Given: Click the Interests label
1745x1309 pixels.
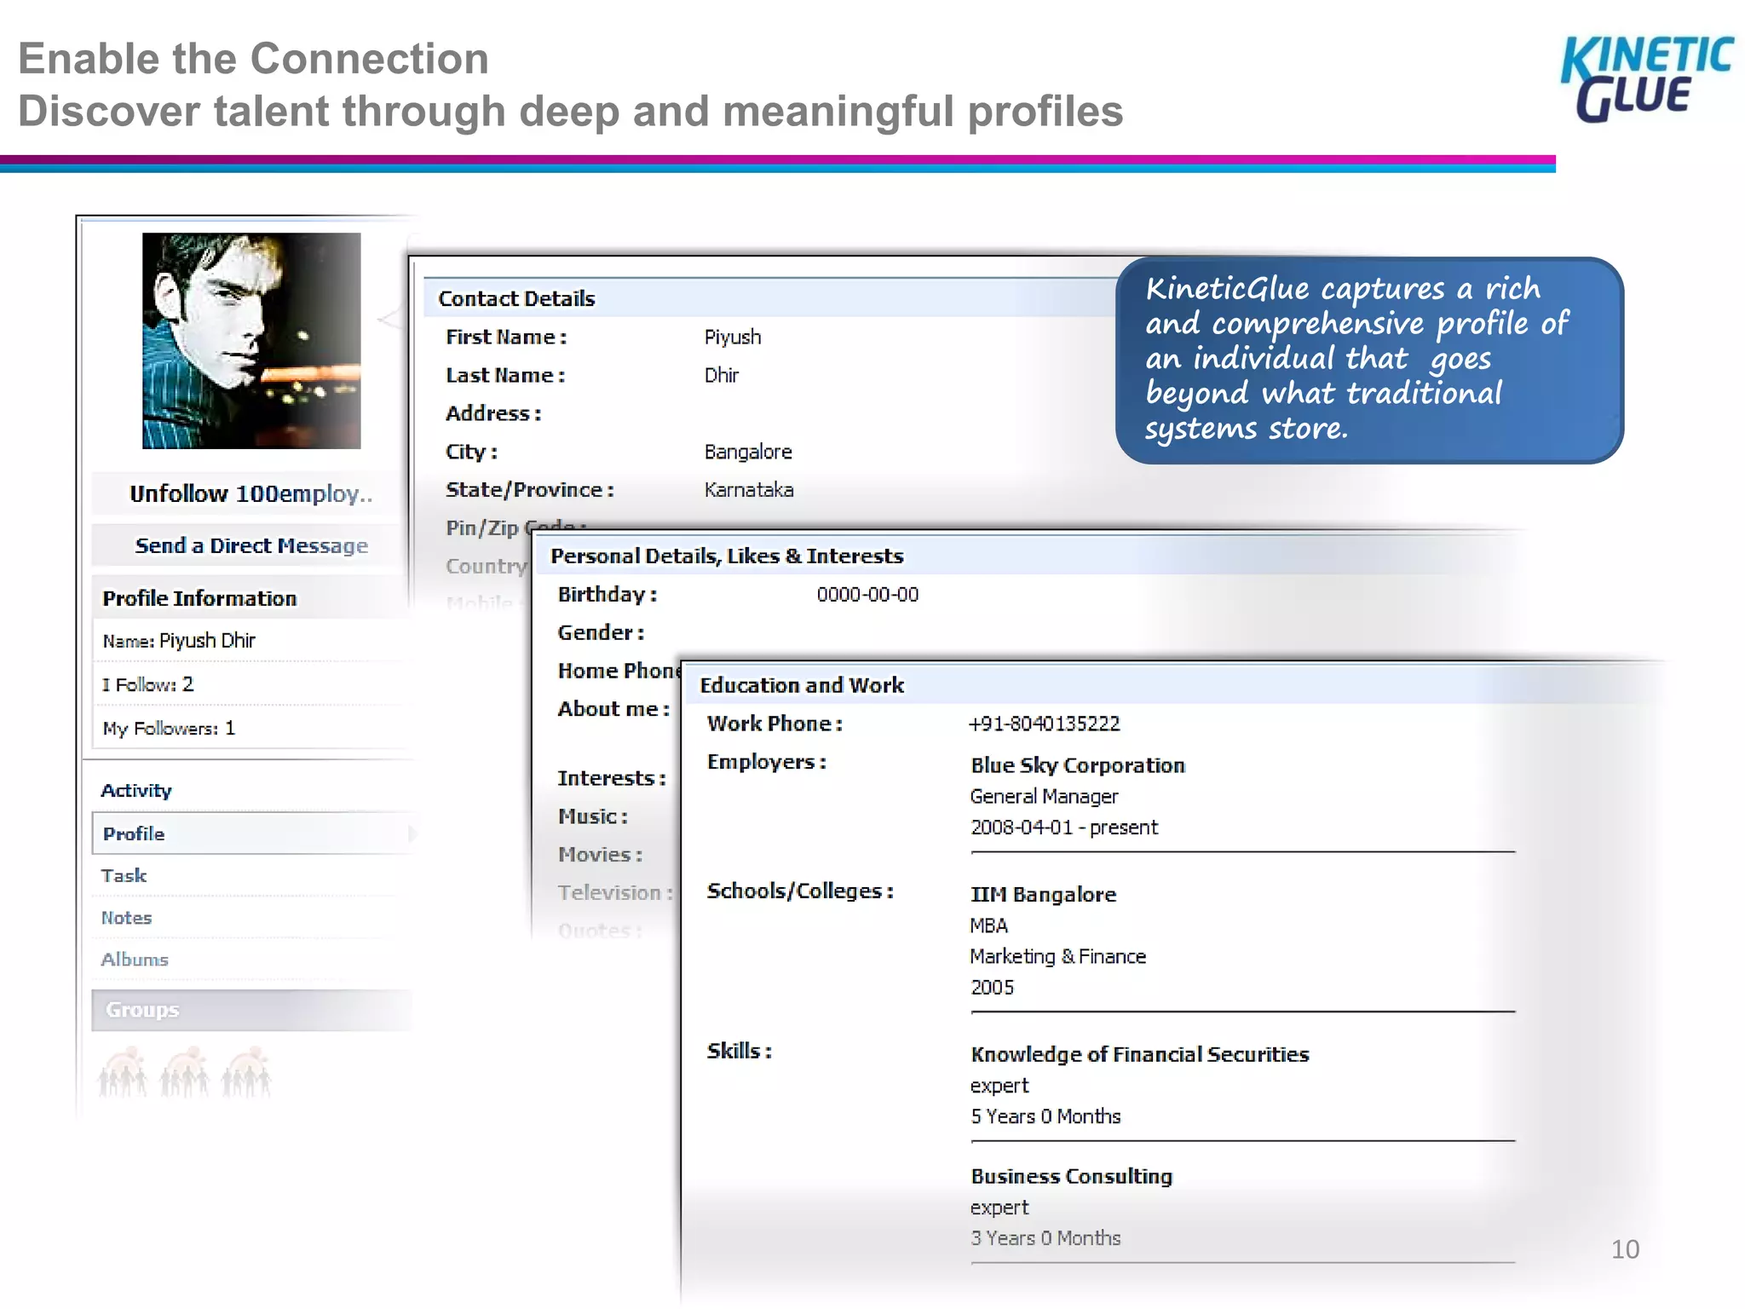Looking at the screenshot, I should [611, 778].
